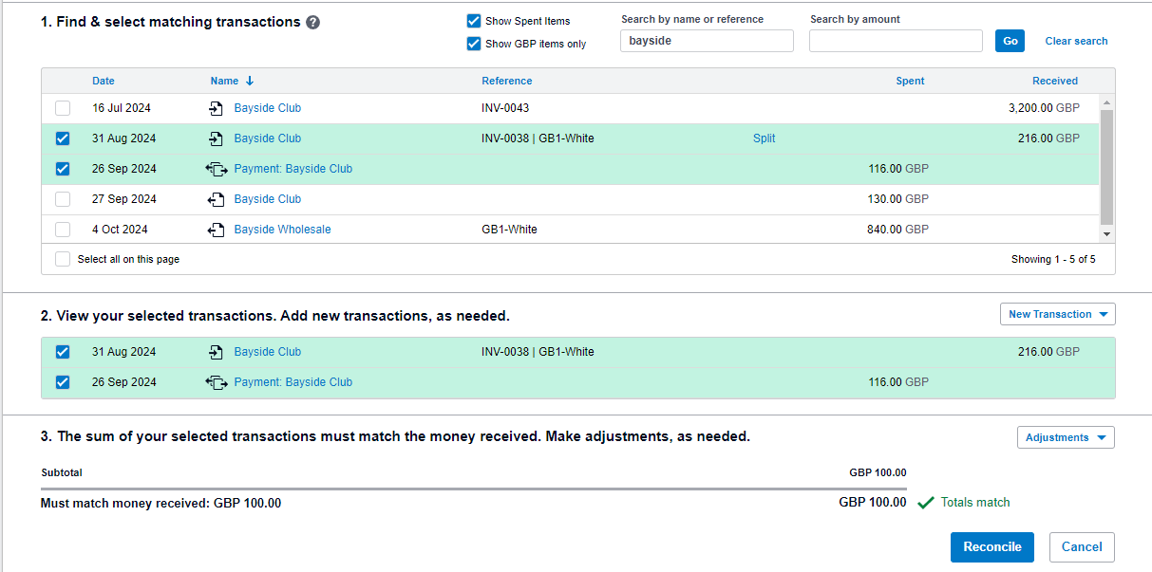Toggle Show Spent Items checkbox
Image resolution: width=1152 pixels, height=572 pixels.
click(474, 21)
